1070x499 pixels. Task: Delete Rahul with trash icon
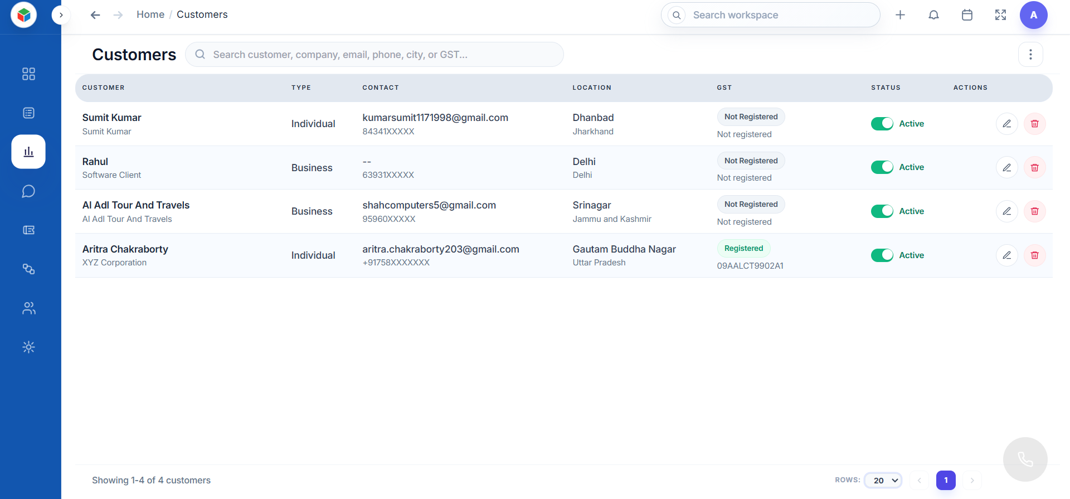(x=1035, y=167)
